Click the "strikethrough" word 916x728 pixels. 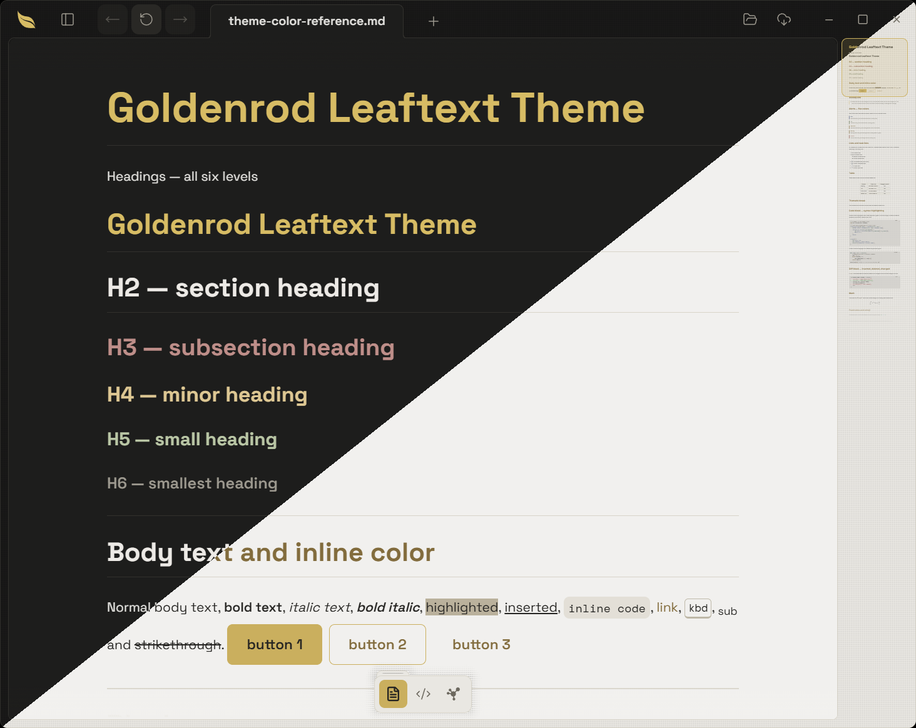[178, 645]
